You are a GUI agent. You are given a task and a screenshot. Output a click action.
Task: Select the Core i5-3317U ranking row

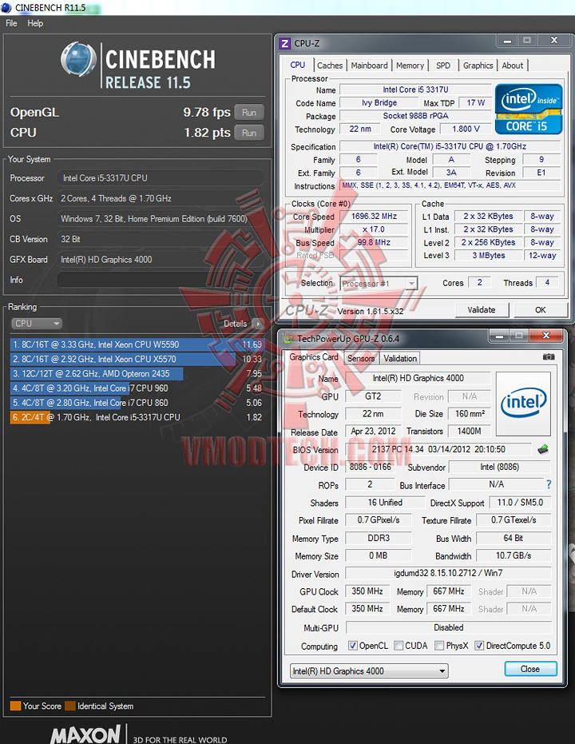[137, 417]
